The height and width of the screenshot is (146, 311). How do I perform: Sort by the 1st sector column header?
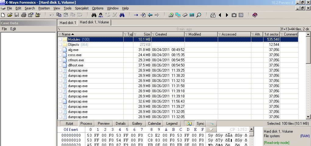tap(271, 34)
